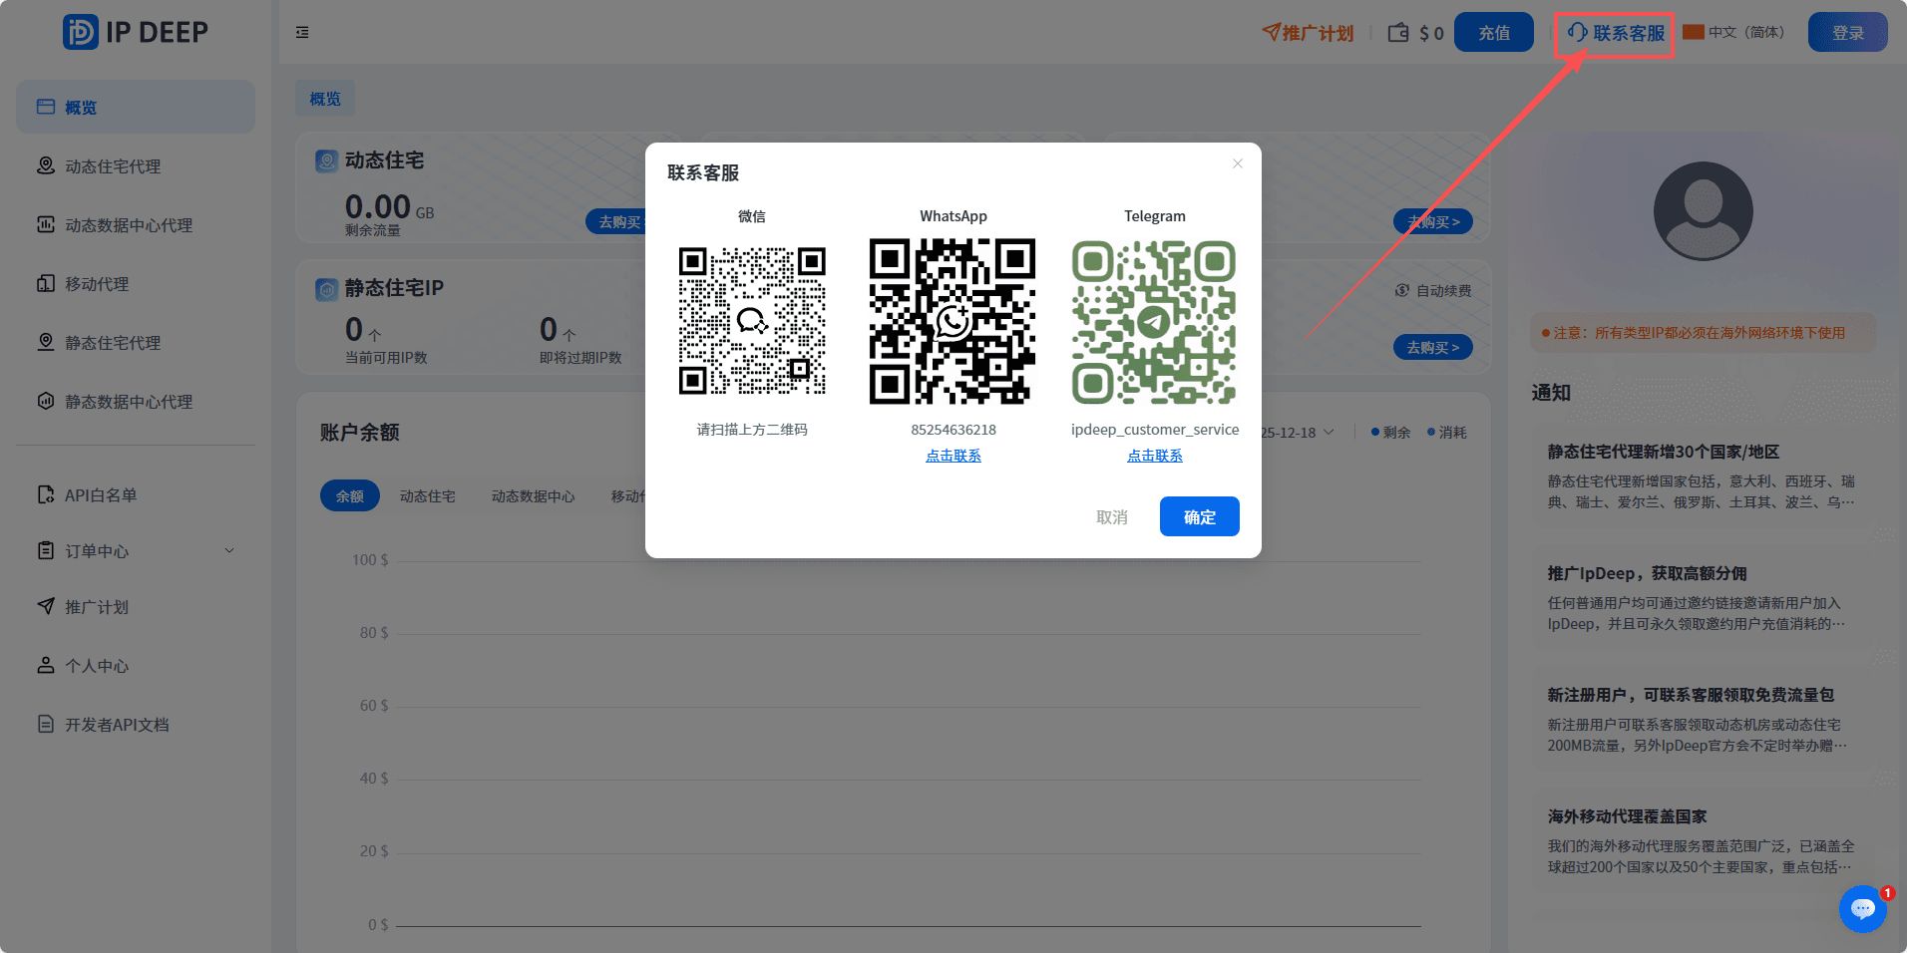Click the 概览 breadcrumb tab
The width and height of the screenshot is (1907, 953).
pyautogui.click(x=325, y=99)
